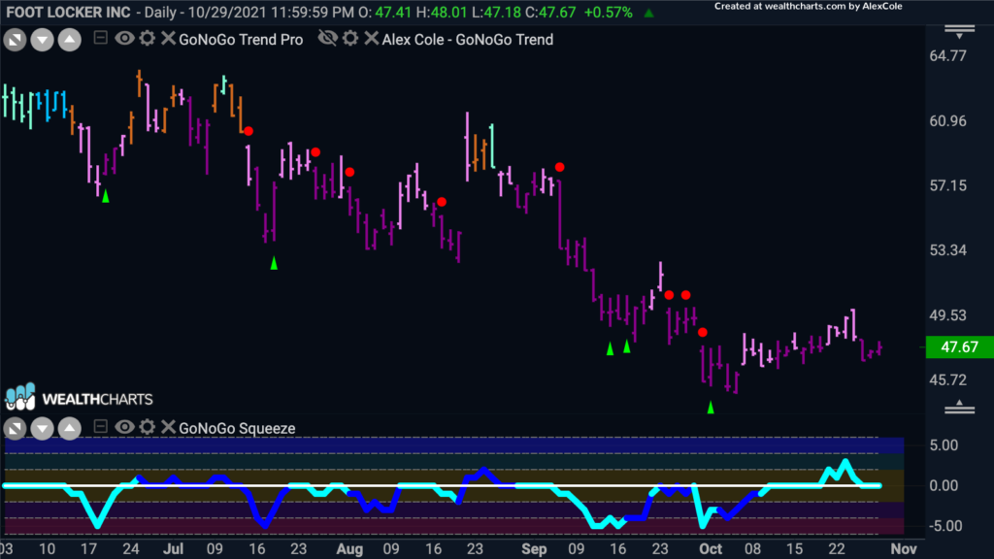Collapse the GoNoGo Squeeze legend

tap(100, 427)
